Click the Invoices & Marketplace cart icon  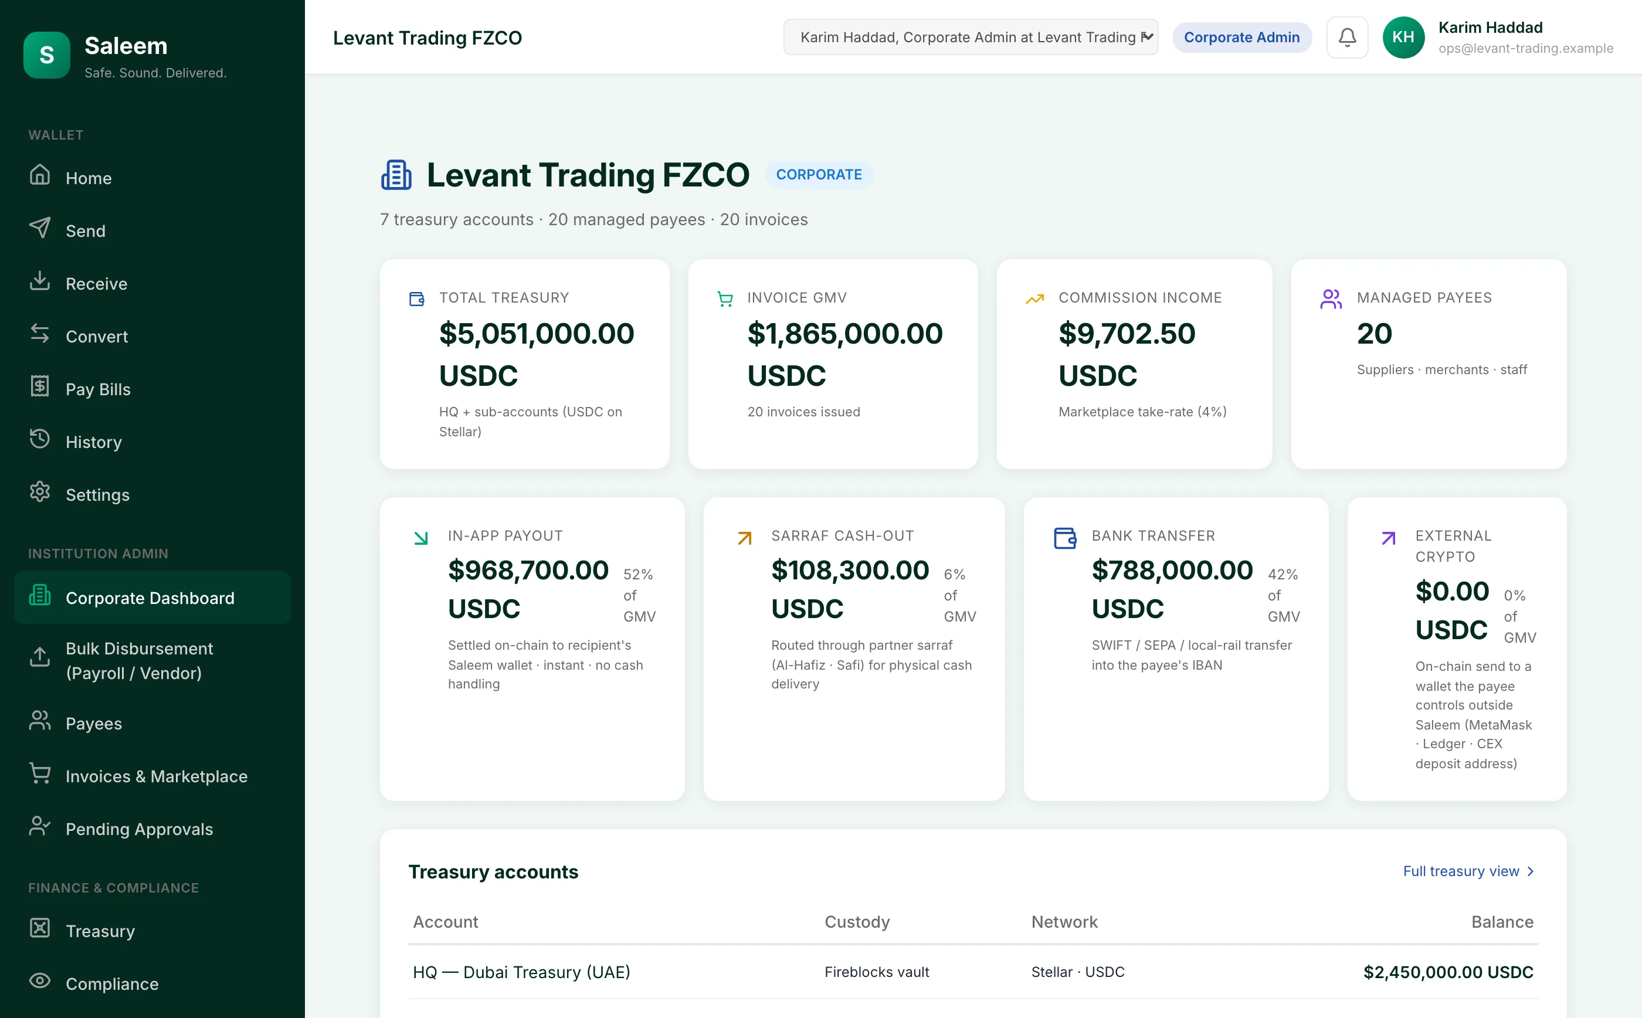tap(40, 773)
